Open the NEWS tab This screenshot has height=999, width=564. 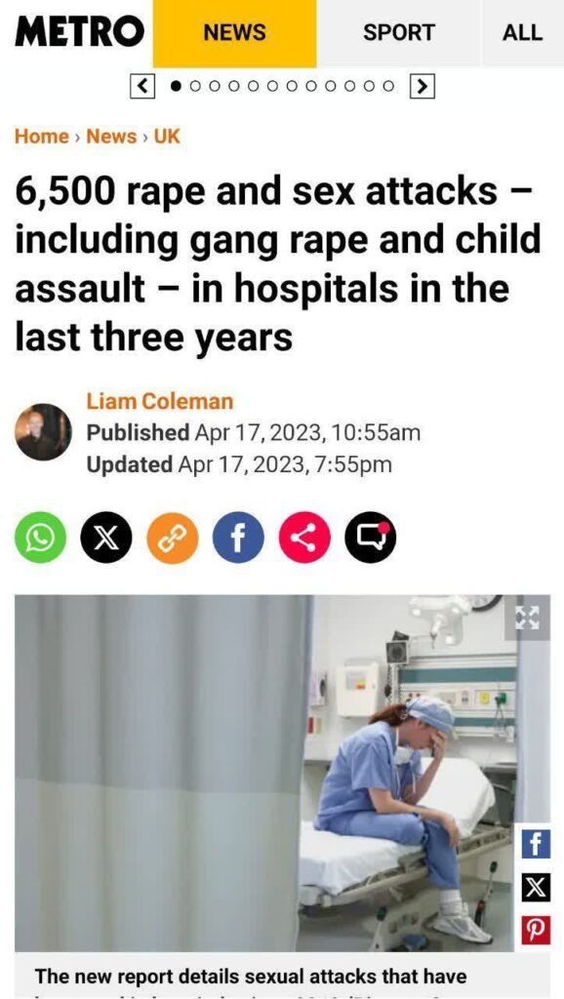tap(234, 33)
